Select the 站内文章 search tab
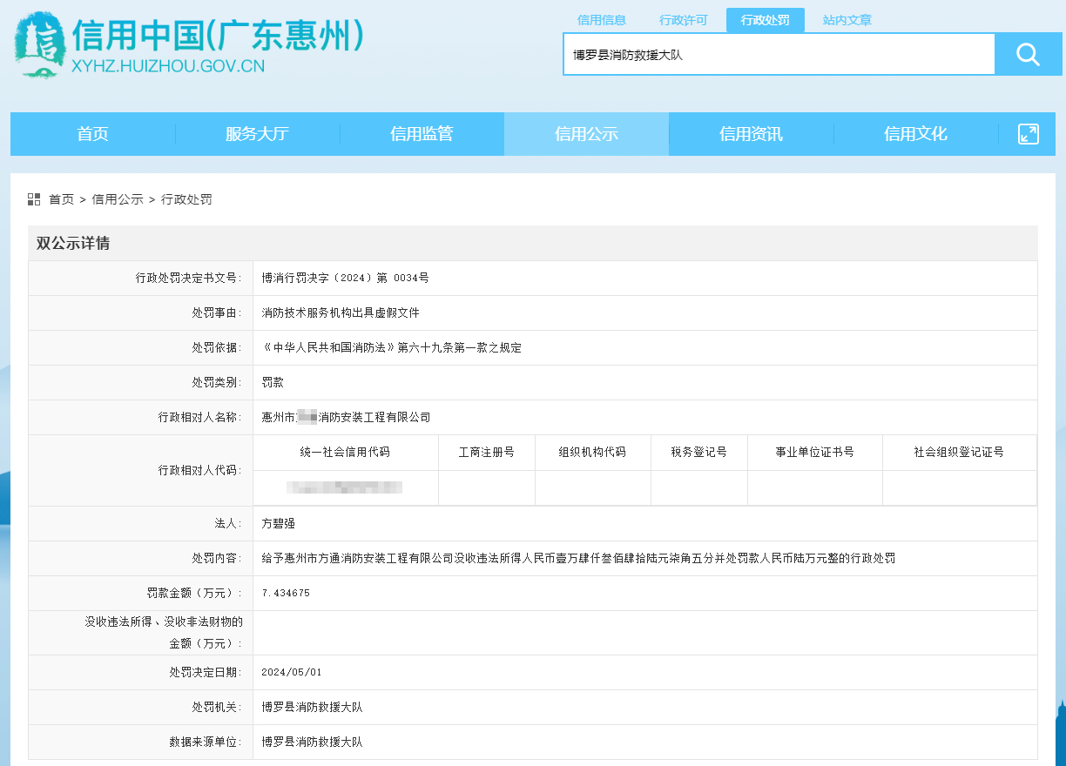This screenshot has height=766, width=1066. [847, 20]
